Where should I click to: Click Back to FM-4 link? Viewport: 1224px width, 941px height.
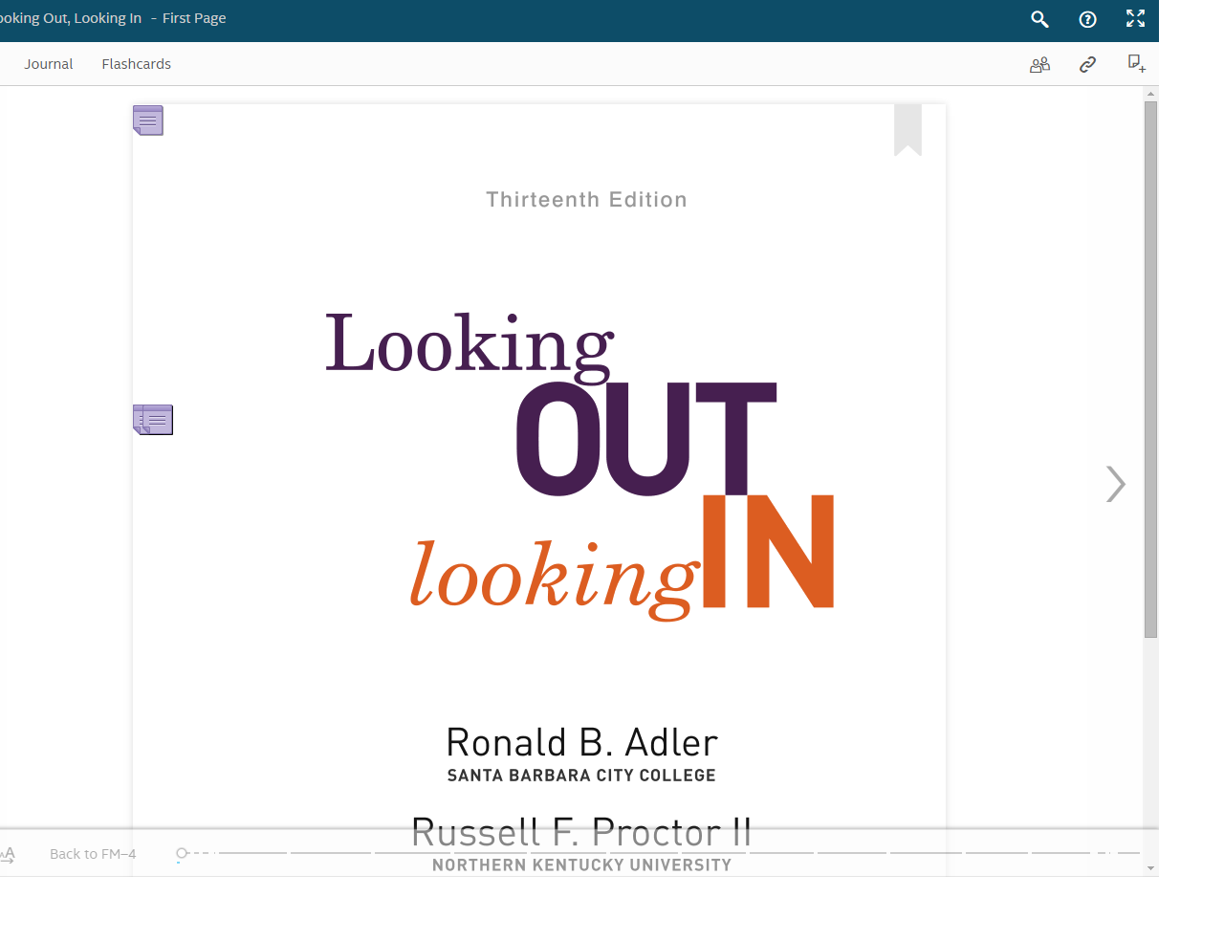click(x=93, y=854)
